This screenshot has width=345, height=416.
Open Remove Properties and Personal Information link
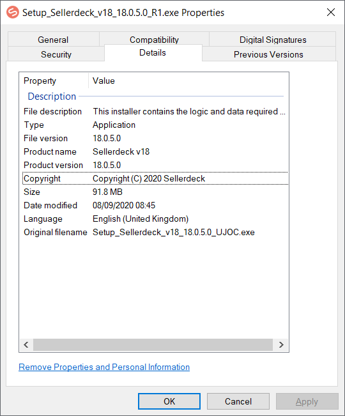[x=104, y=367]
